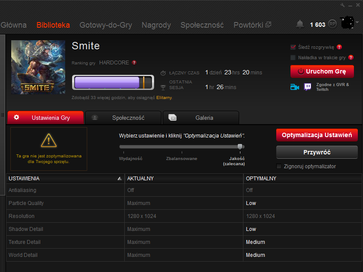Expand the left sidebar handle
This screenshot has height=272, width=363.
click(2, 115)
